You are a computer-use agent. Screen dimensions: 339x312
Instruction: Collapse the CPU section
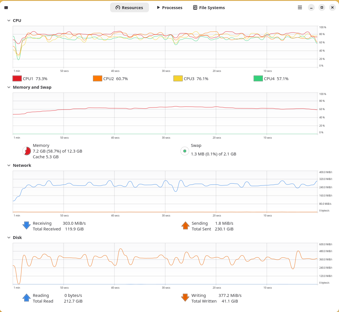tap(9, 20)
